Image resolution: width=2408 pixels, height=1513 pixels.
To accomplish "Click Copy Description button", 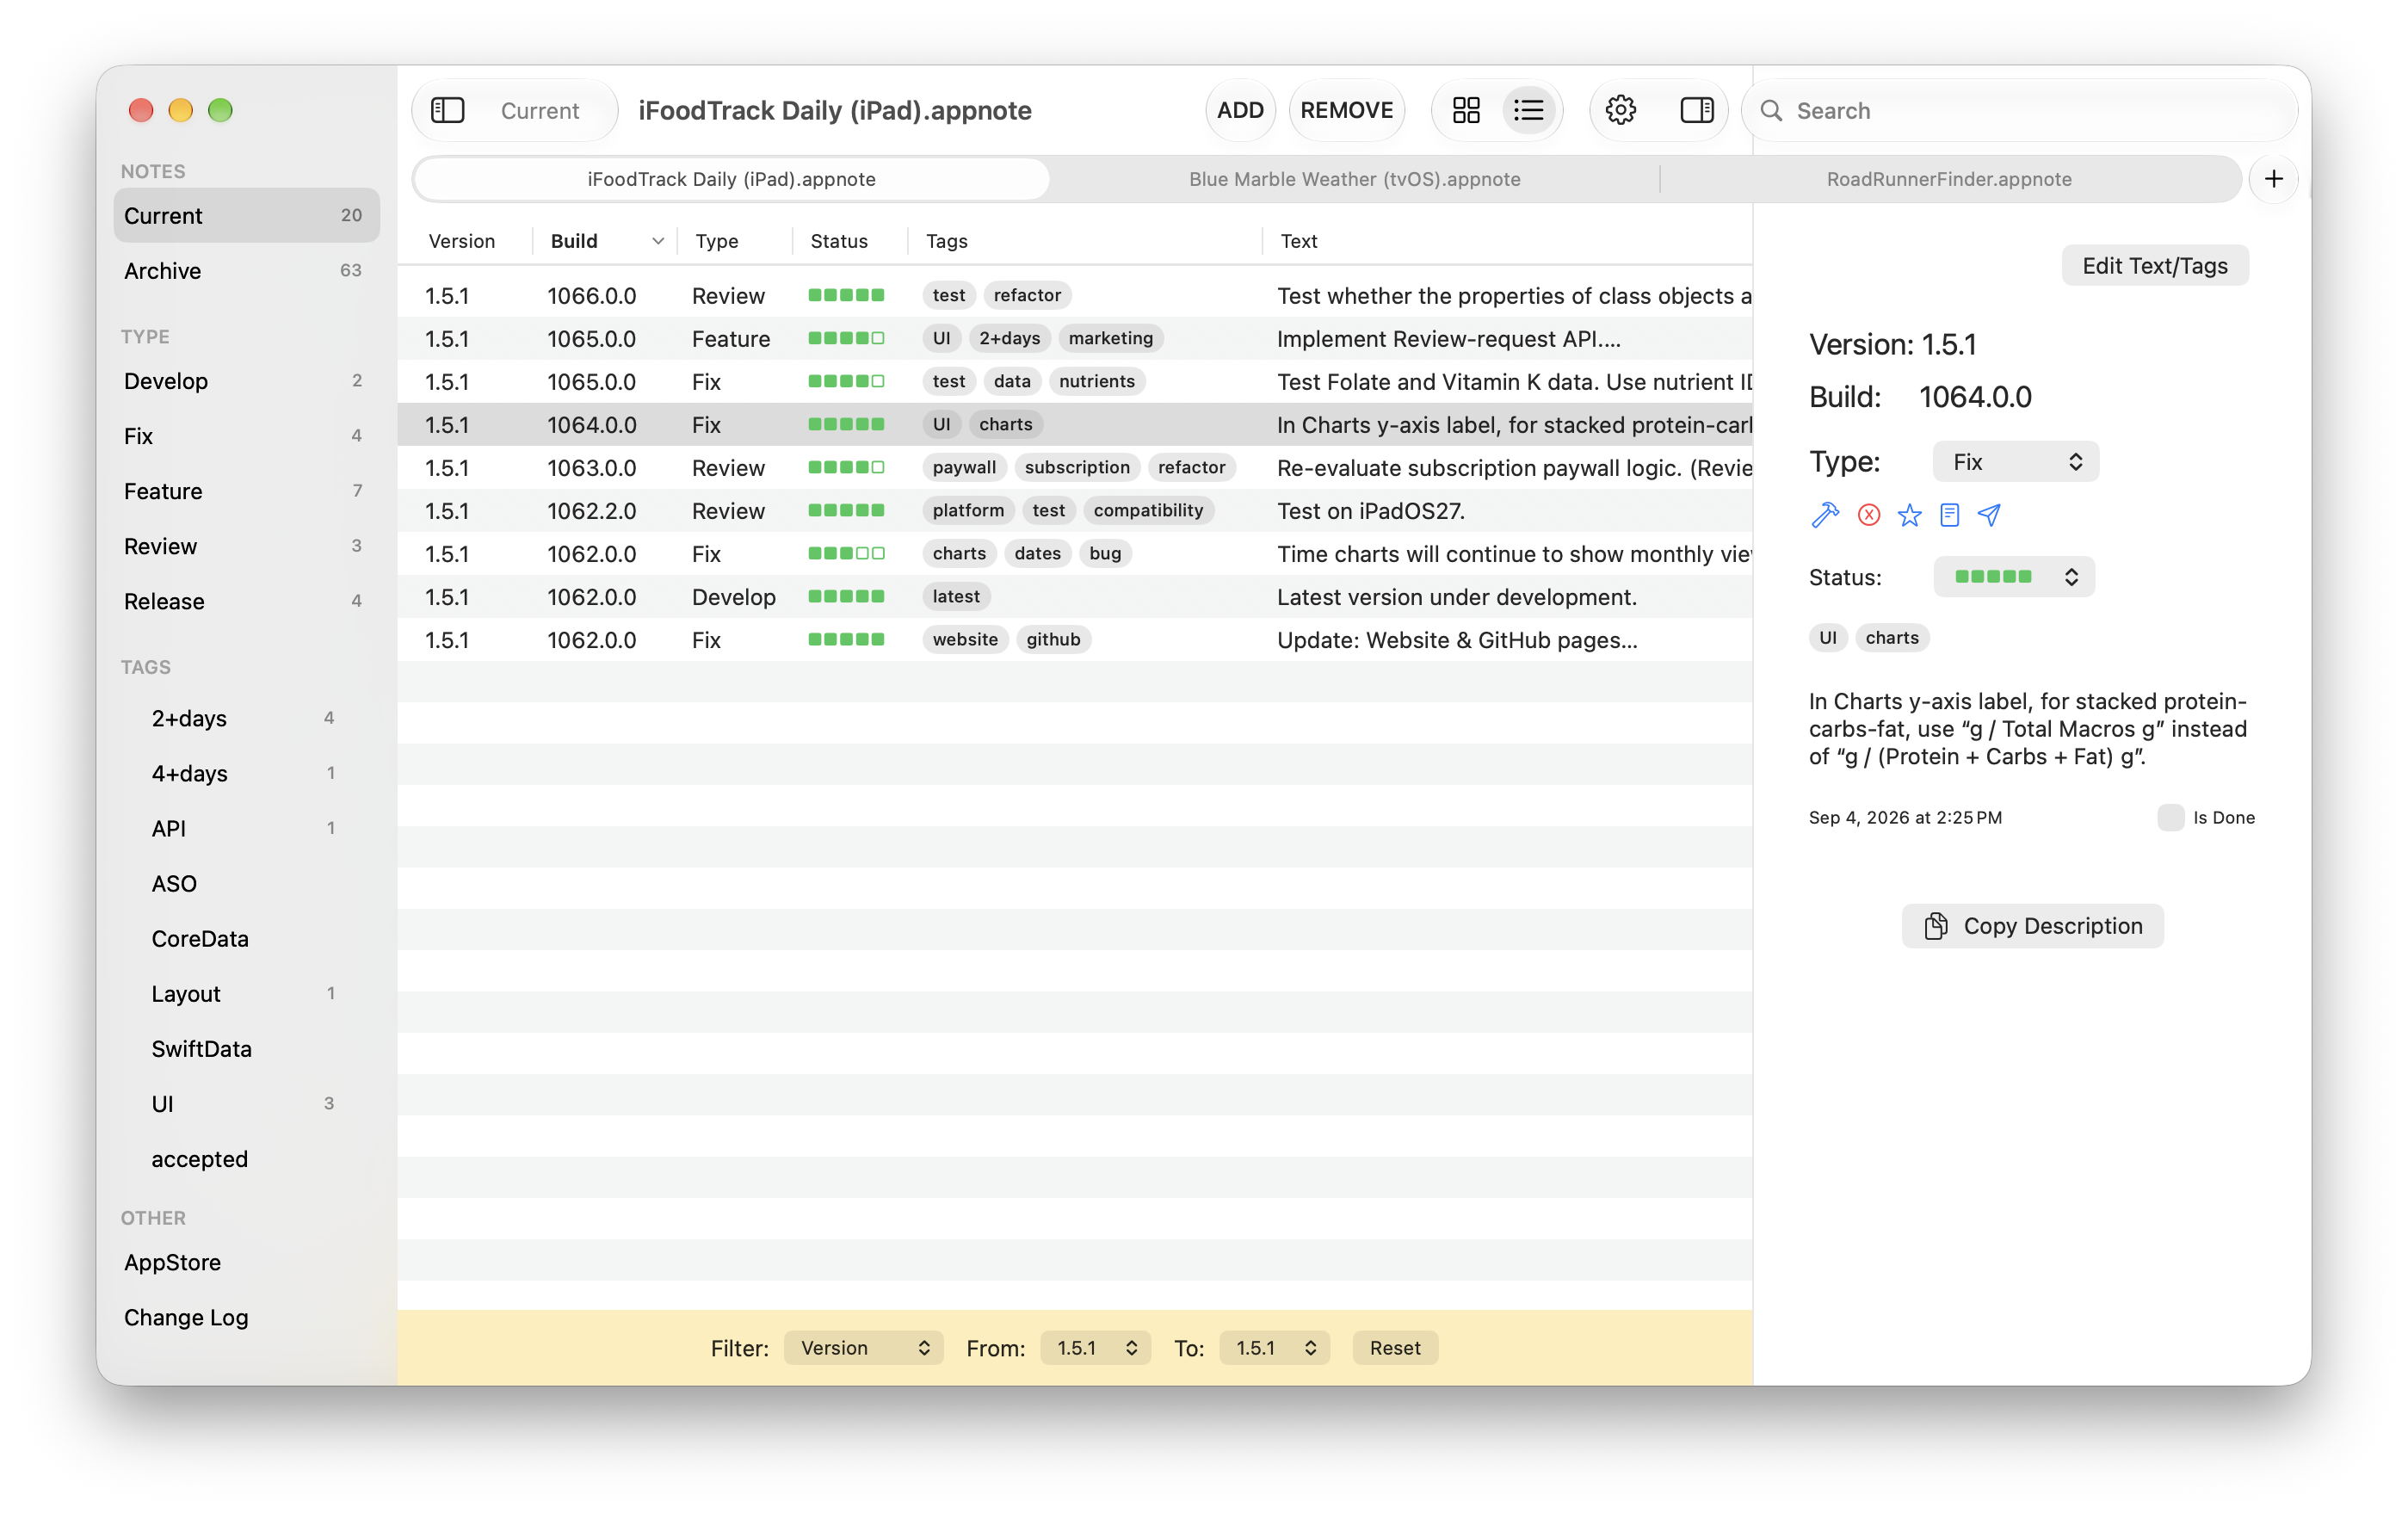I will click(x=2032, y=926).
